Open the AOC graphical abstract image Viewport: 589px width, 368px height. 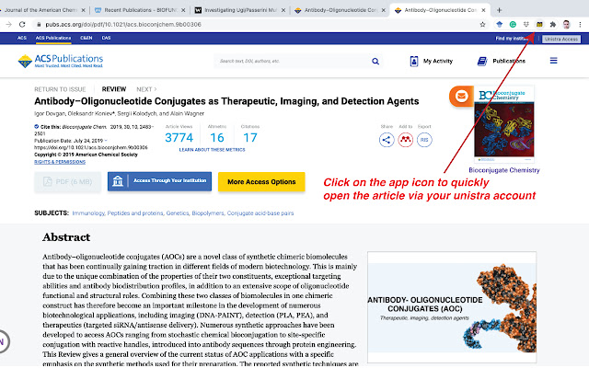click(x=452, y=307)
